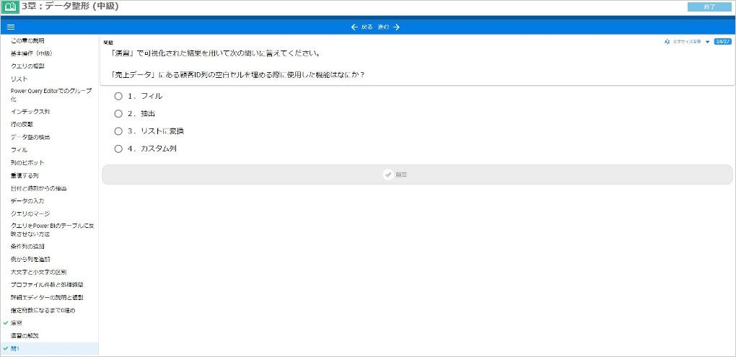Open sidebar item 基本操作 (中級)
736x357 pixels.
tap(31, 53)
